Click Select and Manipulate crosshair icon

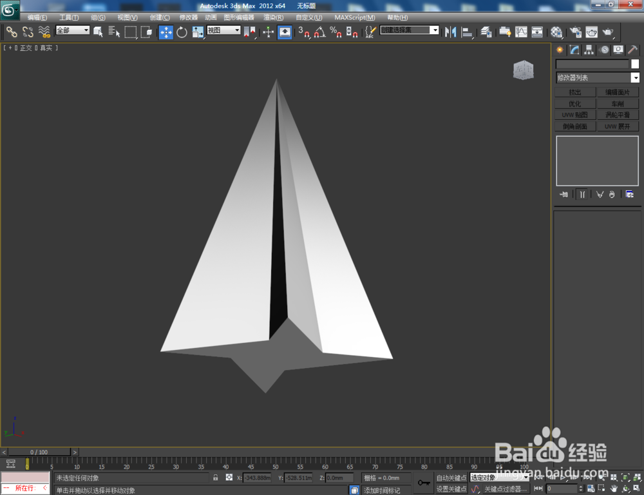point(268,32)
